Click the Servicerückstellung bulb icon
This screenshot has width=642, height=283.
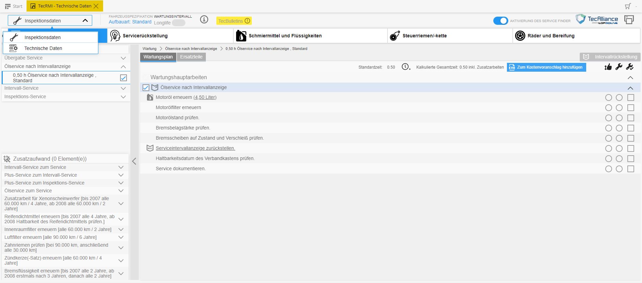point(115,36)
